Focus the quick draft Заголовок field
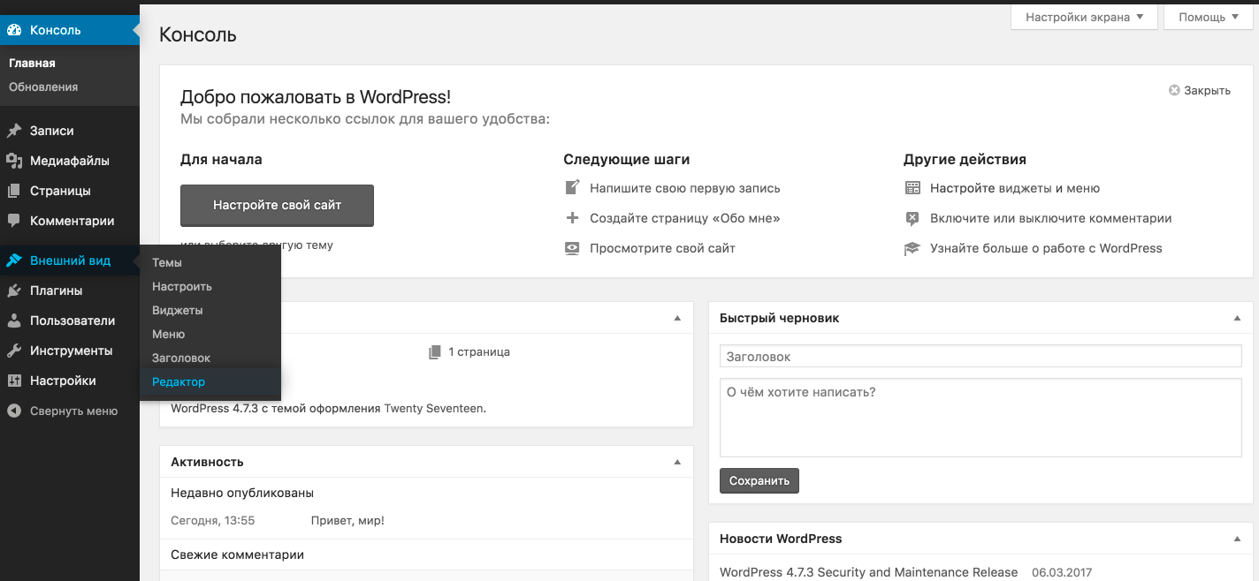 coord(980,356)
